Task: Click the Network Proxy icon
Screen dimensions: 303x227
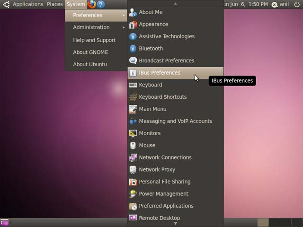Action: click(133, 170)
